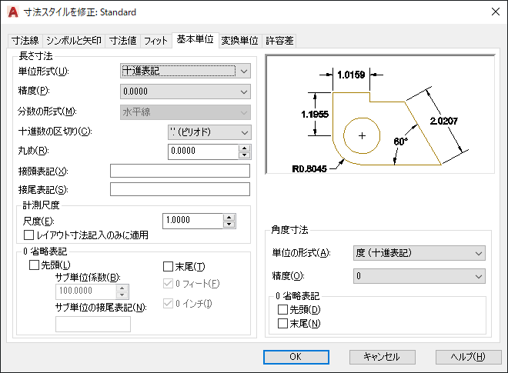The height and width of the screenshot is (373, 508).
Task: Go to the フィット tab
Action: tap(155, 41)
